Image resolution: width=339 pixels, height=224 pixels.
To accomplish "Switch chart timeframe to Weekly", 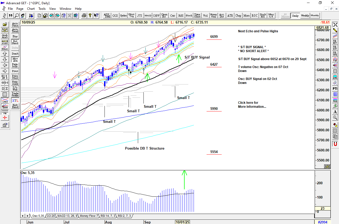I will point(305,16).
